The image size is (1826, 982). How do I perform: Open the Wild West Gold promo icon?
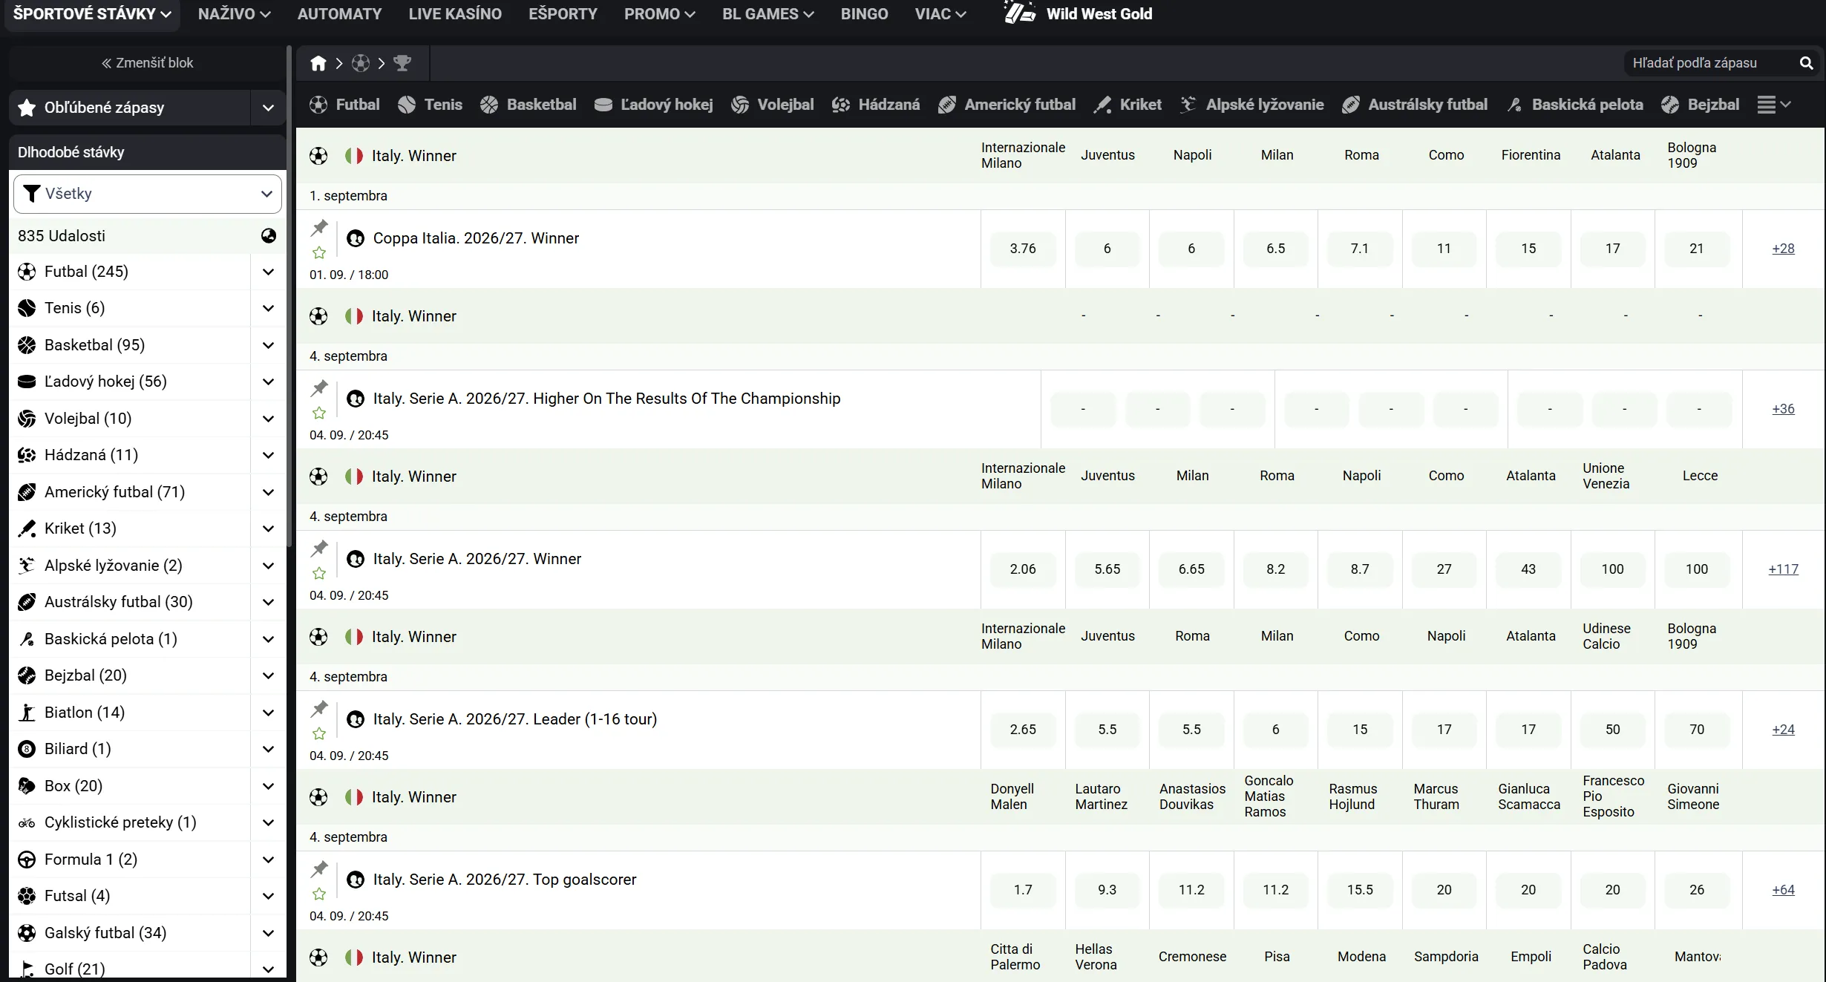click(x=1020, y=13)
